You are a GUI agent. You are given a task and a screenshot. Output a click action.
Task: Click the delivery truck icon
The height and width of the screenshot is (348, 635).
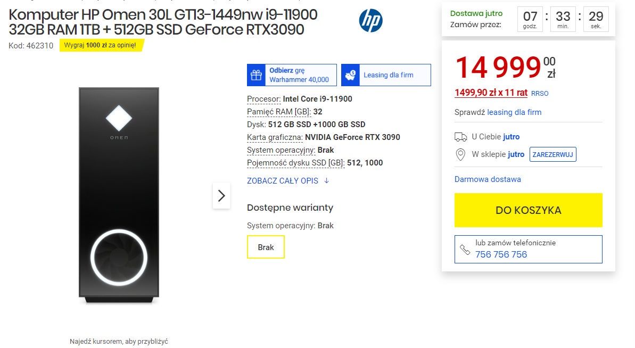coord(460,137)
